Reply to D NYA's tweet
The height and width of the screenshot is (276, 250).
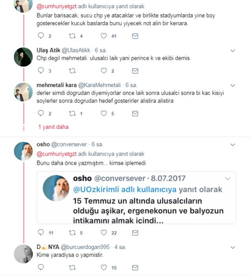point(41,267)
